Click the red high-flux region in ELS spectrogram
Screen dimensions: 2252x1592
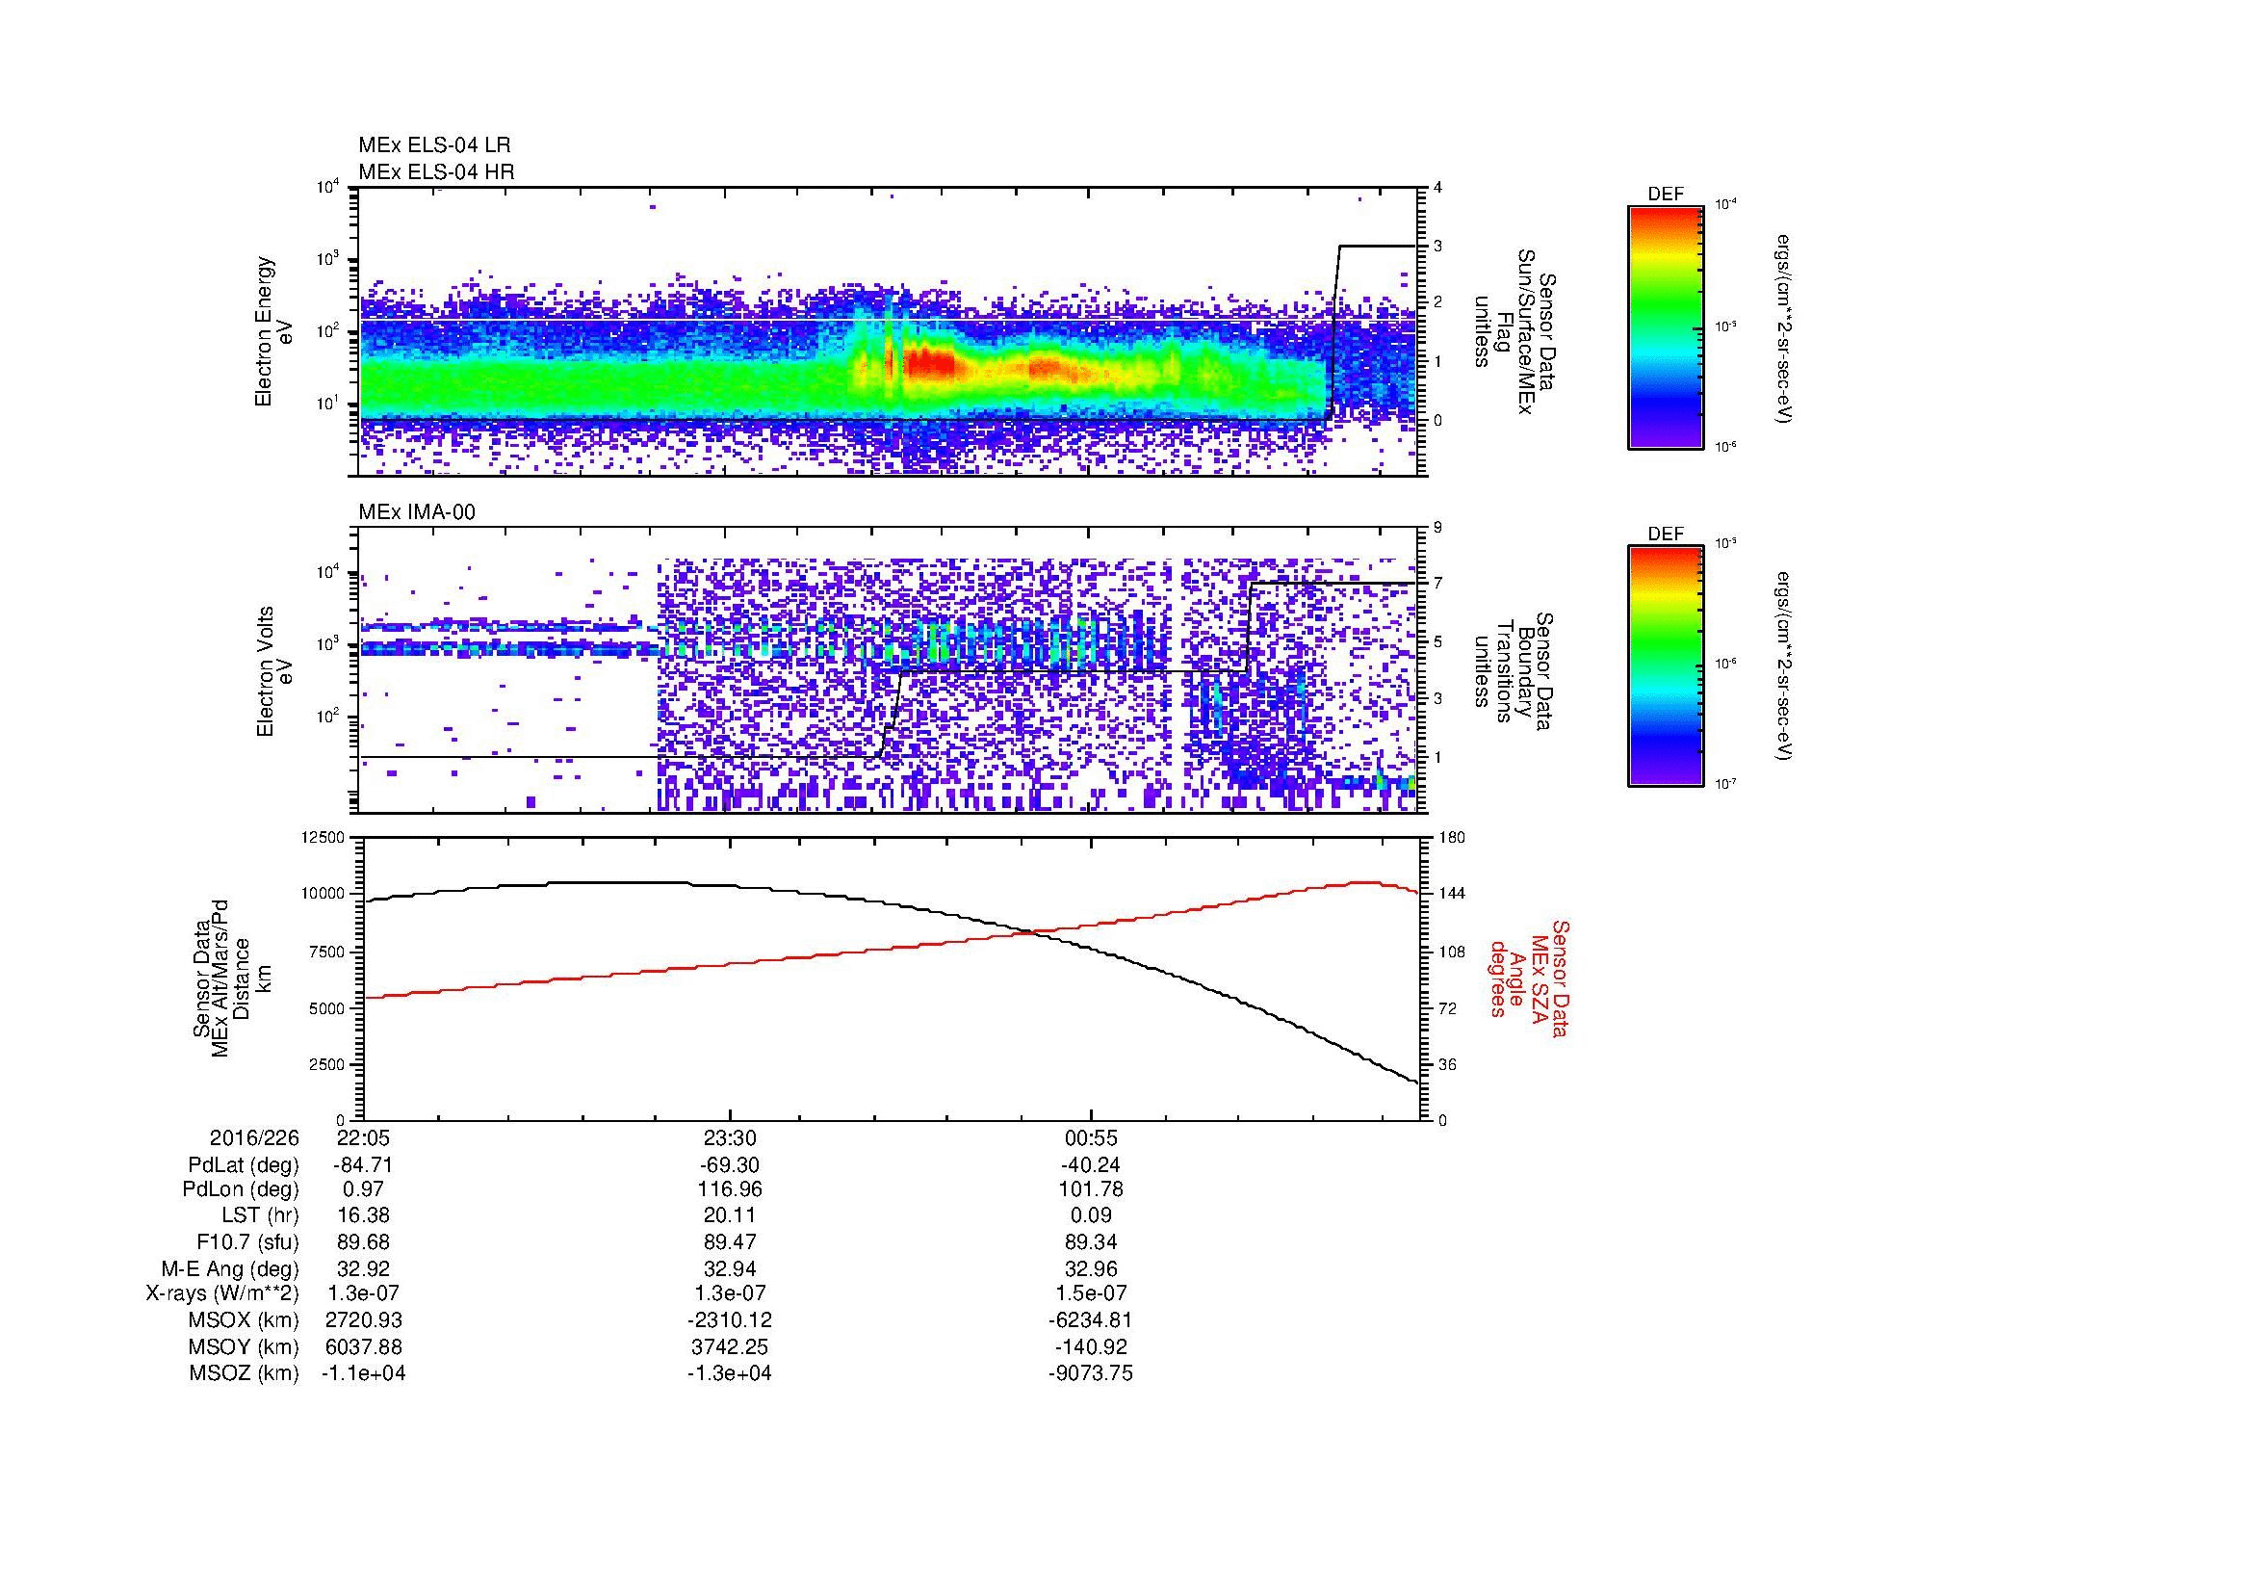click(x=929, y=364)
